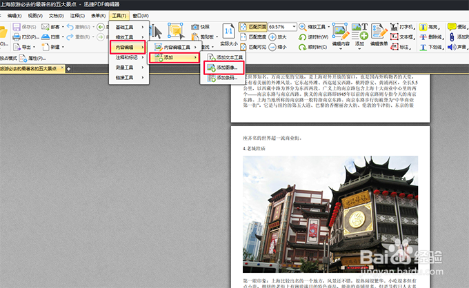Open the zoom percentage 69.57% dropdown
This screenshot has height=288, width=469.
(294, 27)
